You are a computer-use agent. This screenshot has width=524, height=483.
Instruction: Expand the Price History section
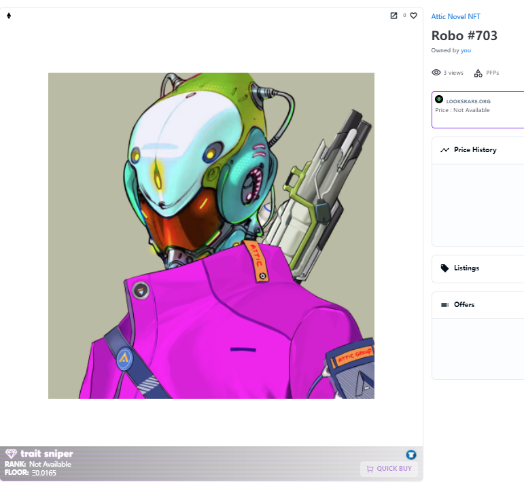click(x=478, y=150)
